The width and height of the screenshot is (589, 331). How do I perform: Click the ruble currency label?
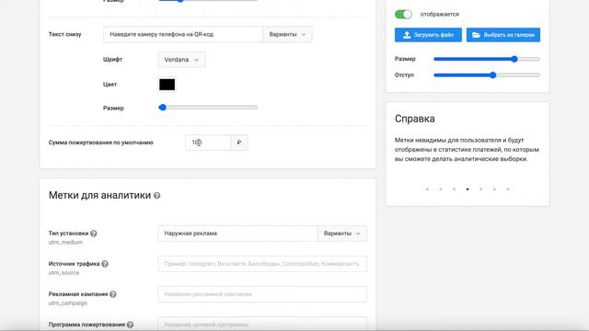pos(239,143)
